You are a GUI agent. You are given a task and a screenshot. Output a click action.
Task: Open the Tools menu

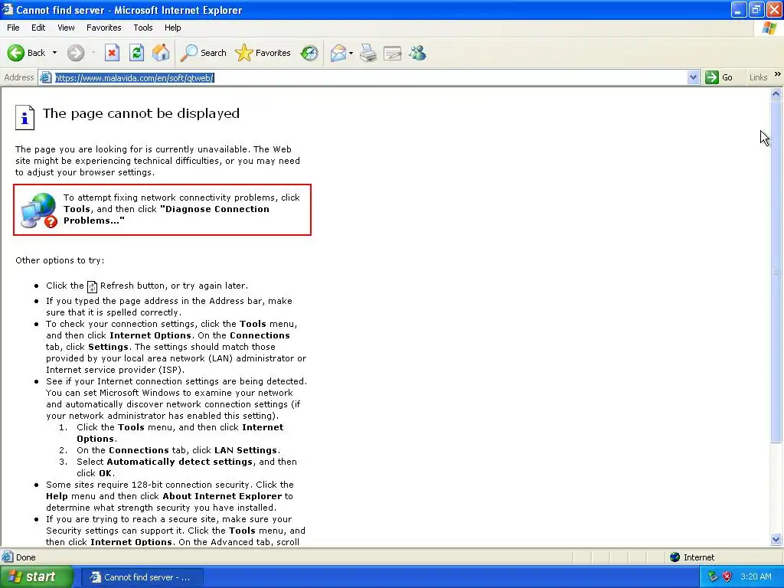(x=143, y=28)
